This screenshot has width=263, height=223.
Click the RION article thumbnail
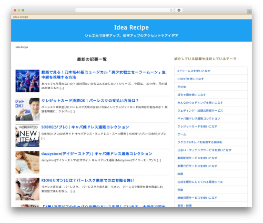coord(27,189)
